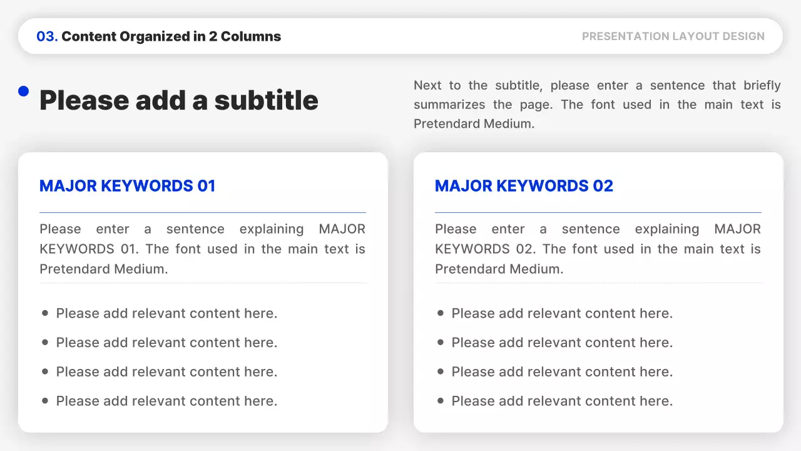The image size is (801, 451).
Task: Click the last bullet dot under MAJOR KEYWORDS 02
Action: (x=441, y=400)
